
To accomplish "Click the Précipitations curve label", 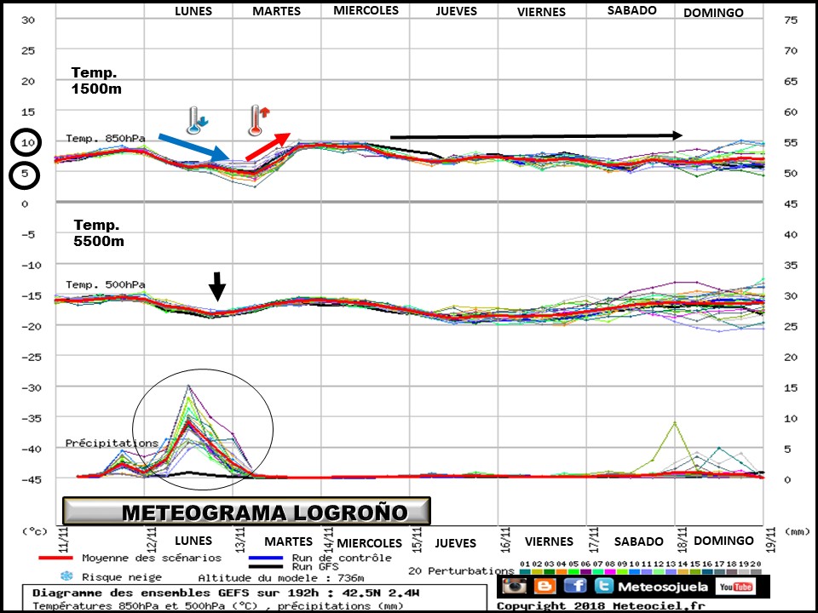I will 112,443.
